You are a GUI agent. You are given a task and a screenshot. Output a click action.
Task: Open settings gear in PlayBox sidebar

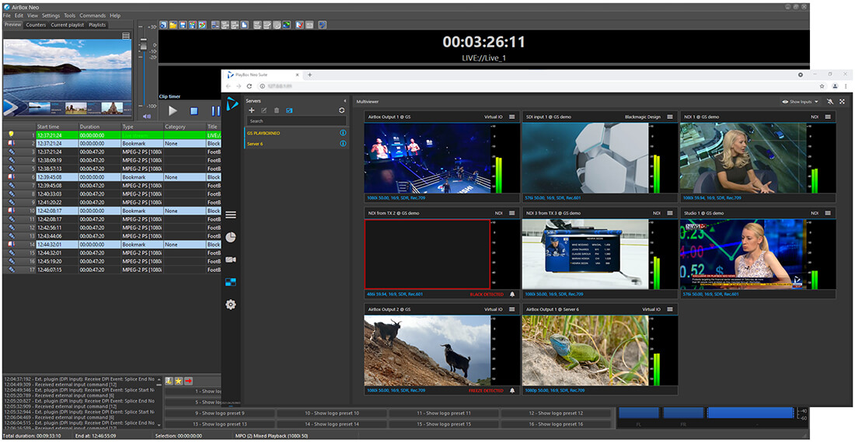231,305
